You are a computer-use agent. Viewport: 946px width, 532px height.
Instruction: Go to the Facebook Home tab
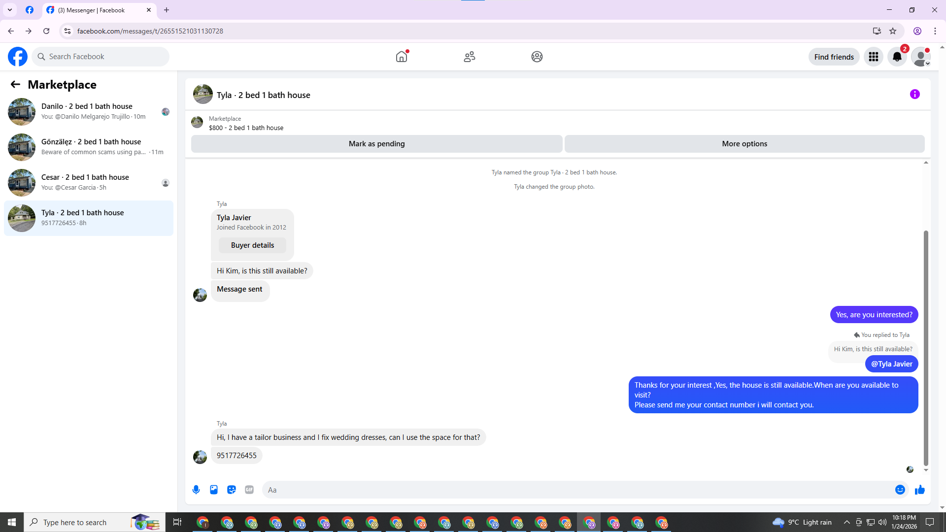(x=402, y=57)
